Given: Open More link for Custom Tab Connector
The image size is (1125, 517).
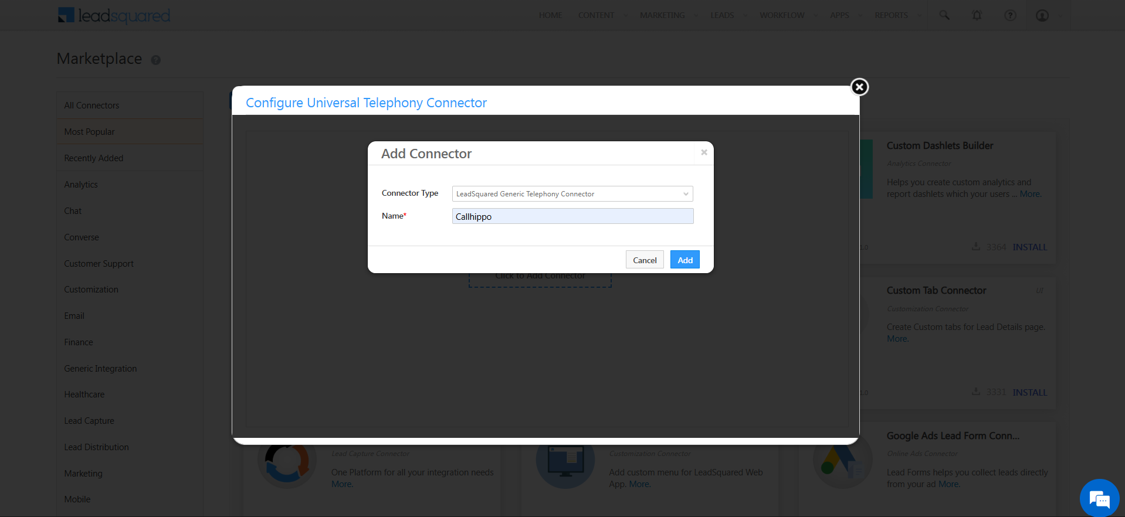Looking at the screenshot, I should (897, 339).
